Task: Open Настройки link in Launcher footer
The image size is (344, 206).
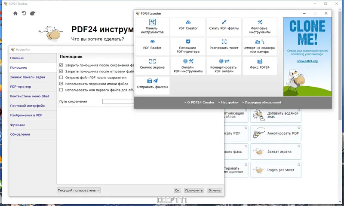Action: pyautogui.click(x=230, y=102)
